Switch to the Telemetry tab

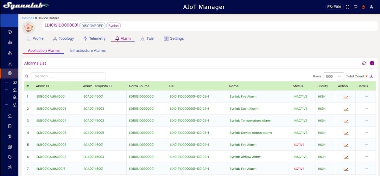[x=94, y=38]
